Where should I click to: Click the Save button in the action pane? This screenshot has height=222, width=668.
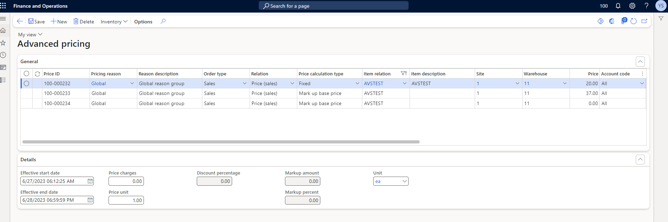(x=36, y=21)
